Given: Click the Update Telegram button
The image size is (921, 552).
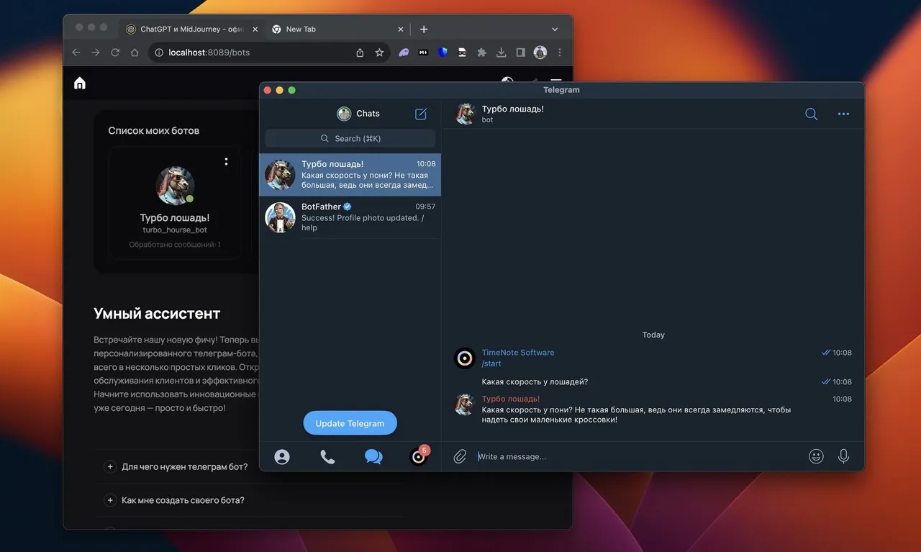Looking at the screenshot, I should coord(350,423).
